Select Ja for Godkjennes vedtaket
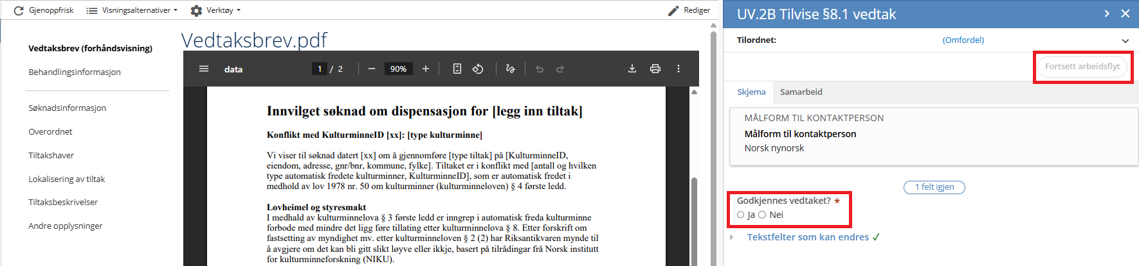The width and height of the screenshot is (1139, 266). point(741,215)
